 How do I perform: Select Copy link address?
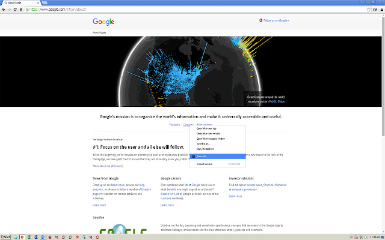tap(218, 149)
